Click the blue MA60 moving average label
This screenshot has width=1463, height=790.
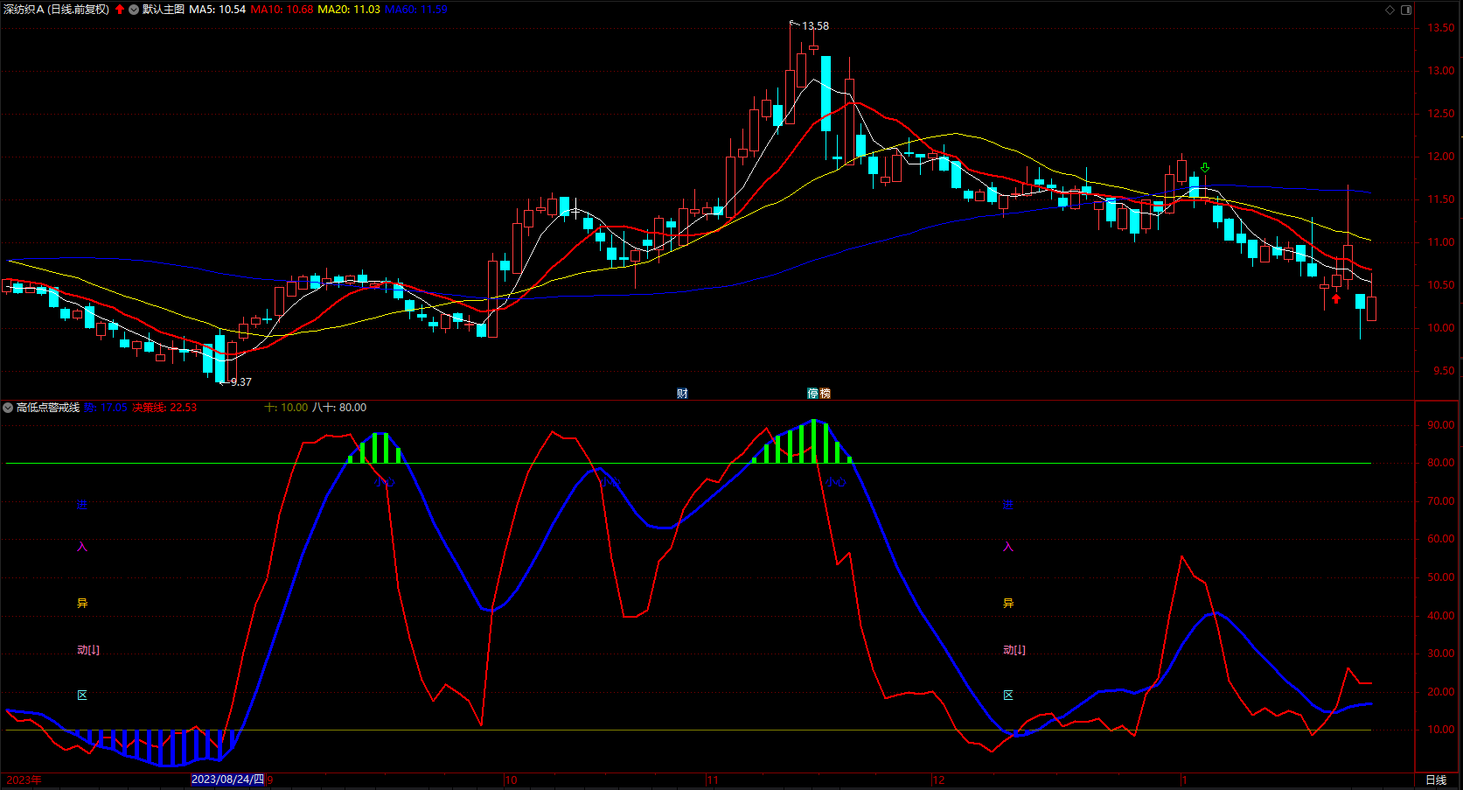tap(415, 10)
